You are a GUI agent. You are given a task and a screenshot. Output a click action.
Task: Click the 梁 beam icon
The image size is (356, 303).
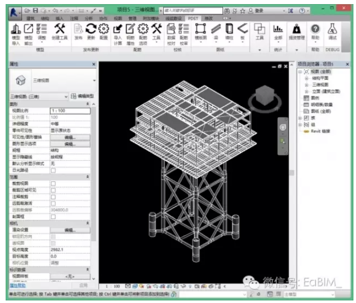click(x=216, y=29)
